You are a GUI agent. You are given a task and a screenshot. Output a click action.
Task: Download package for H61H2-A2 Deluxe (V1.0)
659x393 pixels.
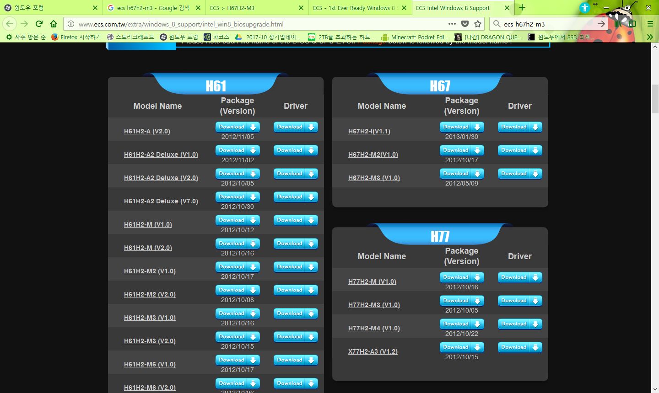(x=238, y=150)
